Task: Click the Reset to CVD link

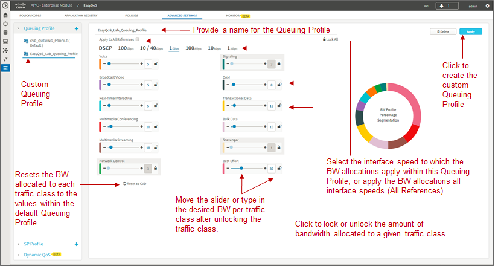Action: point(135,184)
